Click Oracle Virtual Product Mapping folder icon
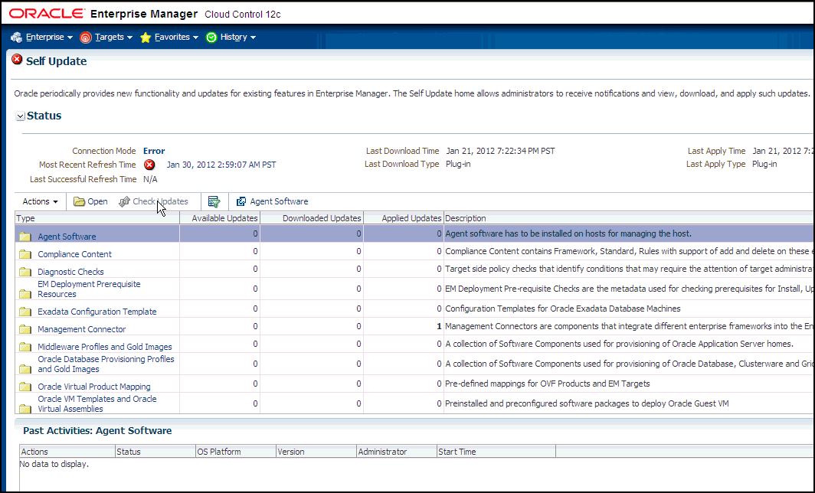The image size is (815, 493). [x=25, y=387]
